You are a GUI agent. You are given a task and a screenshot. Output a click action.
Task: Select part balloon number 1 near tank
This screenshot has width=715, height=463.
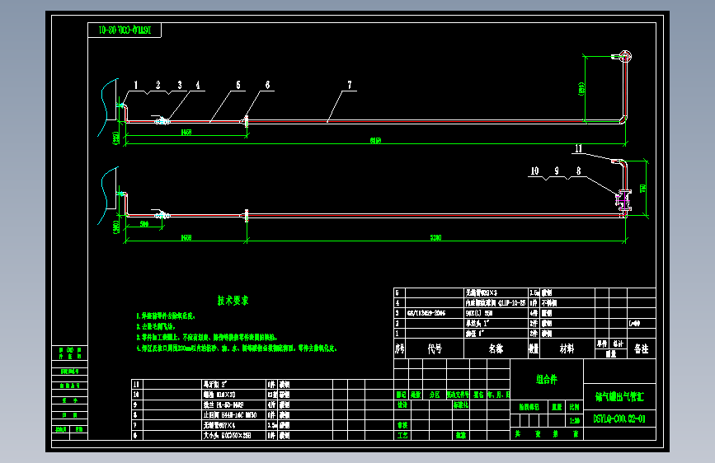(136, 85)
